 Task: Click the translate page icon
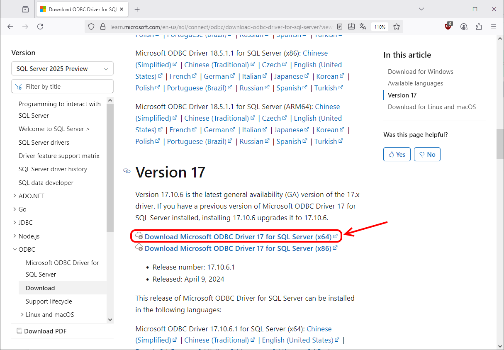pyautogui.click(x=363, y=27)
